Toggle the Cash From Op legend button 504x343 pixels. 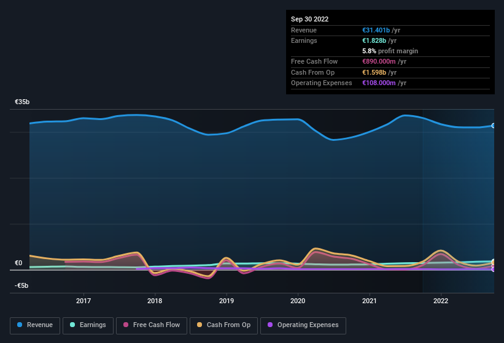coord(223,325)
